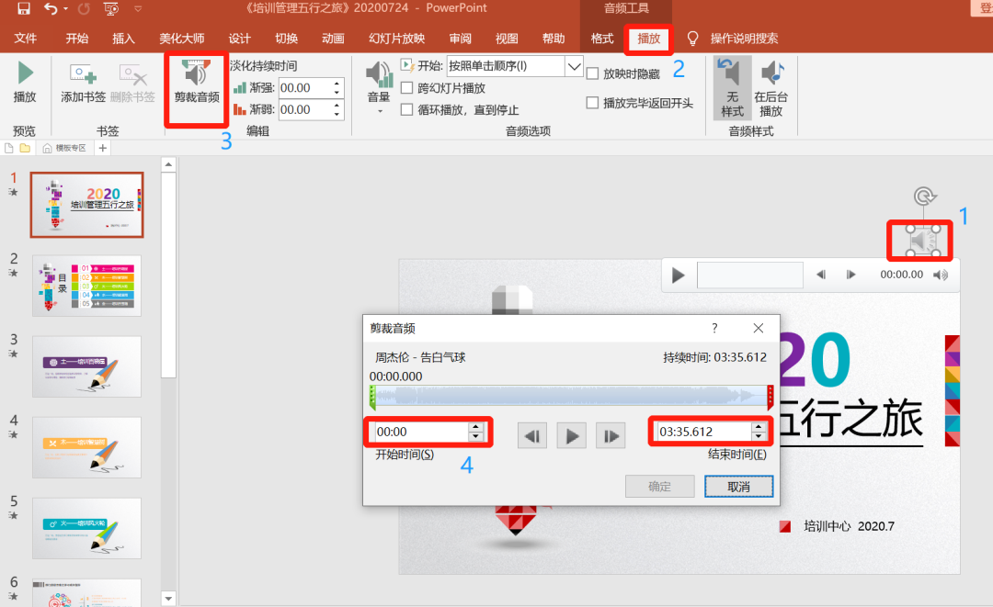Choose Play in Background audio style

[770, 88]
